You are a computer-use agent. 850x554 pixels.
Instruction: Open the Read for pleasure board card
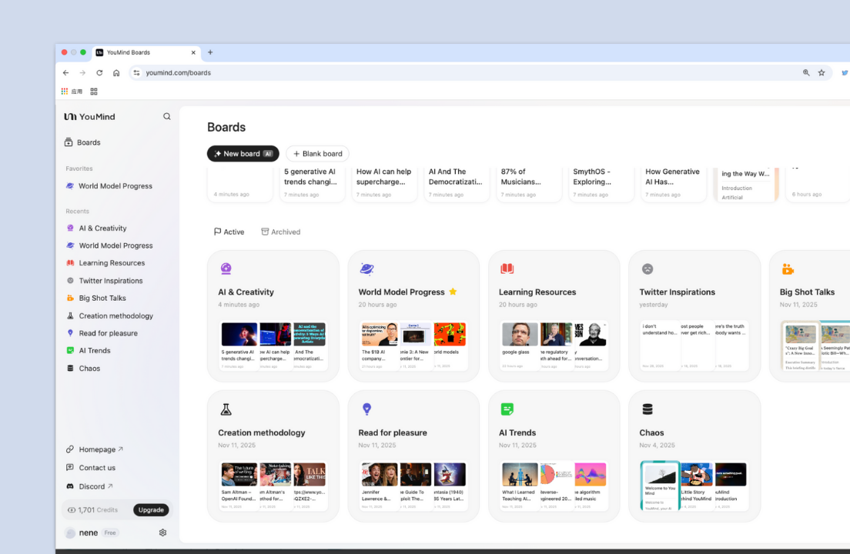coord(413,456)
